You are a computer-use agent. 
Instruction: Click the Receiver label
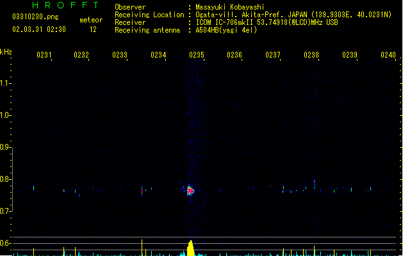(130, 22)
